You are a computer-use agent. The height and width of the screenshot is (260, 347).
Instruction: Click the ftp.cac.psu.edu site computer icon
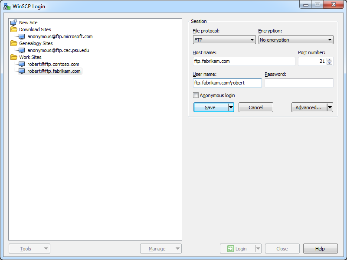coord(22,50)
